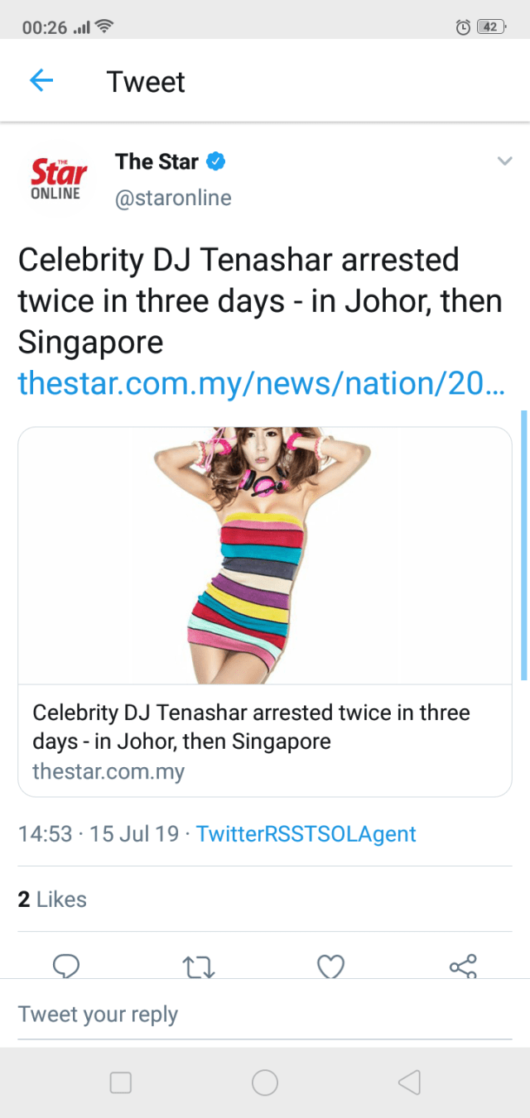Tap the back arrow icon
The height and width of the screenshot is (1118, 530).
[41, 81]
